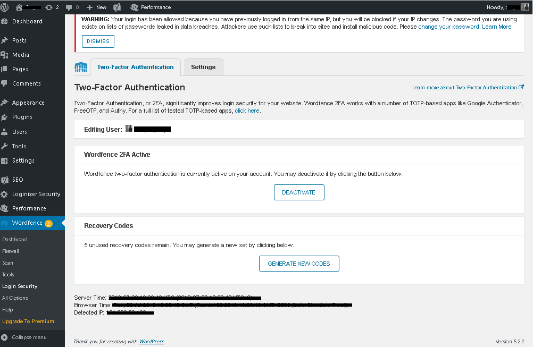Generate new recovery codes
The width and height of the screenshot is (533, 347).
click(x=299, y=264)
